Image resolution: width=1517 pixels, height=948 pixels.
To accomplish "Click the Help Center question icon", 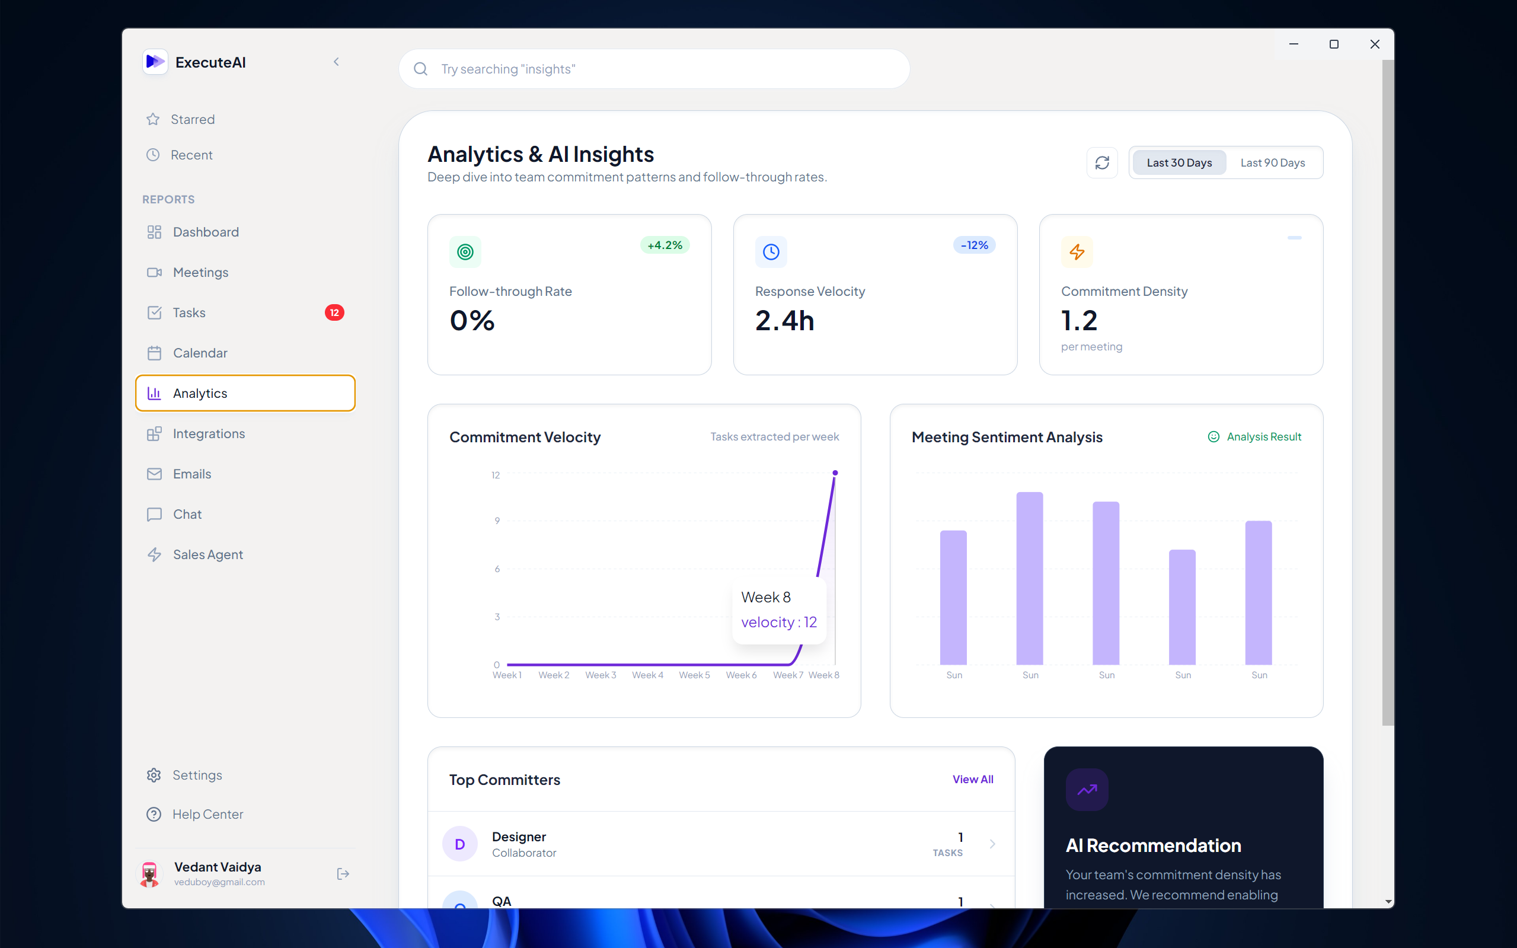I will click(x=154, y=814).
